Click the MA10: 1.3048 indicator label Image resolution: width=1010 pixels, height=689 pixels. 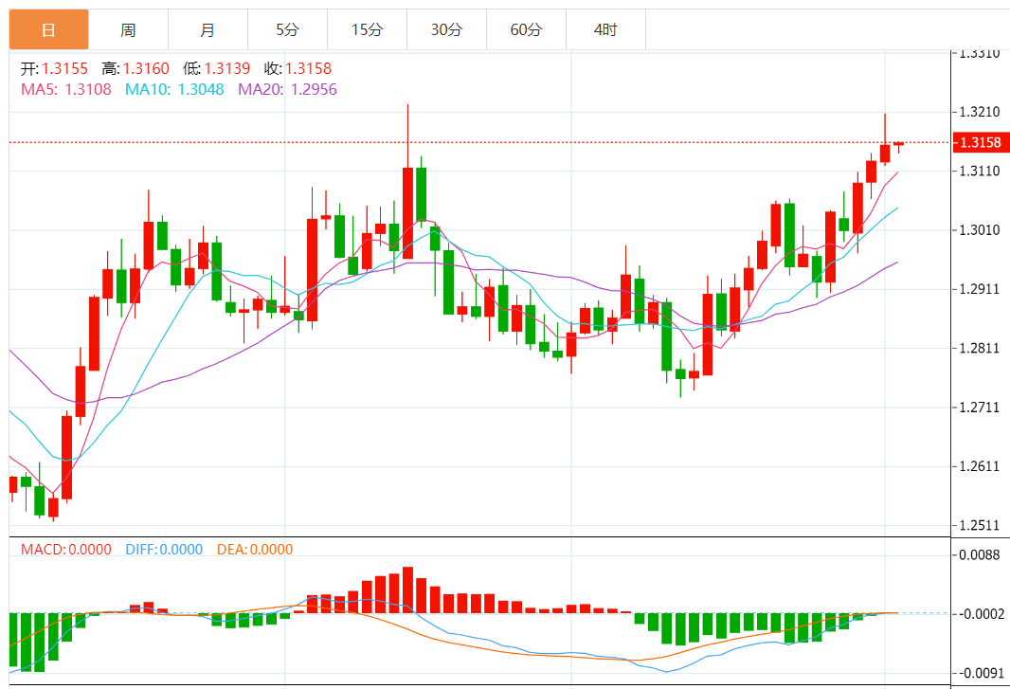174,89
